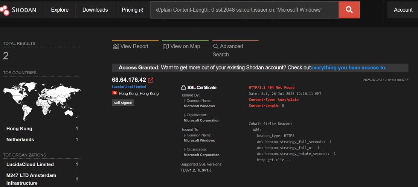Go to the Downloads page
Viewport: 418px width, 187px height.
95,10
